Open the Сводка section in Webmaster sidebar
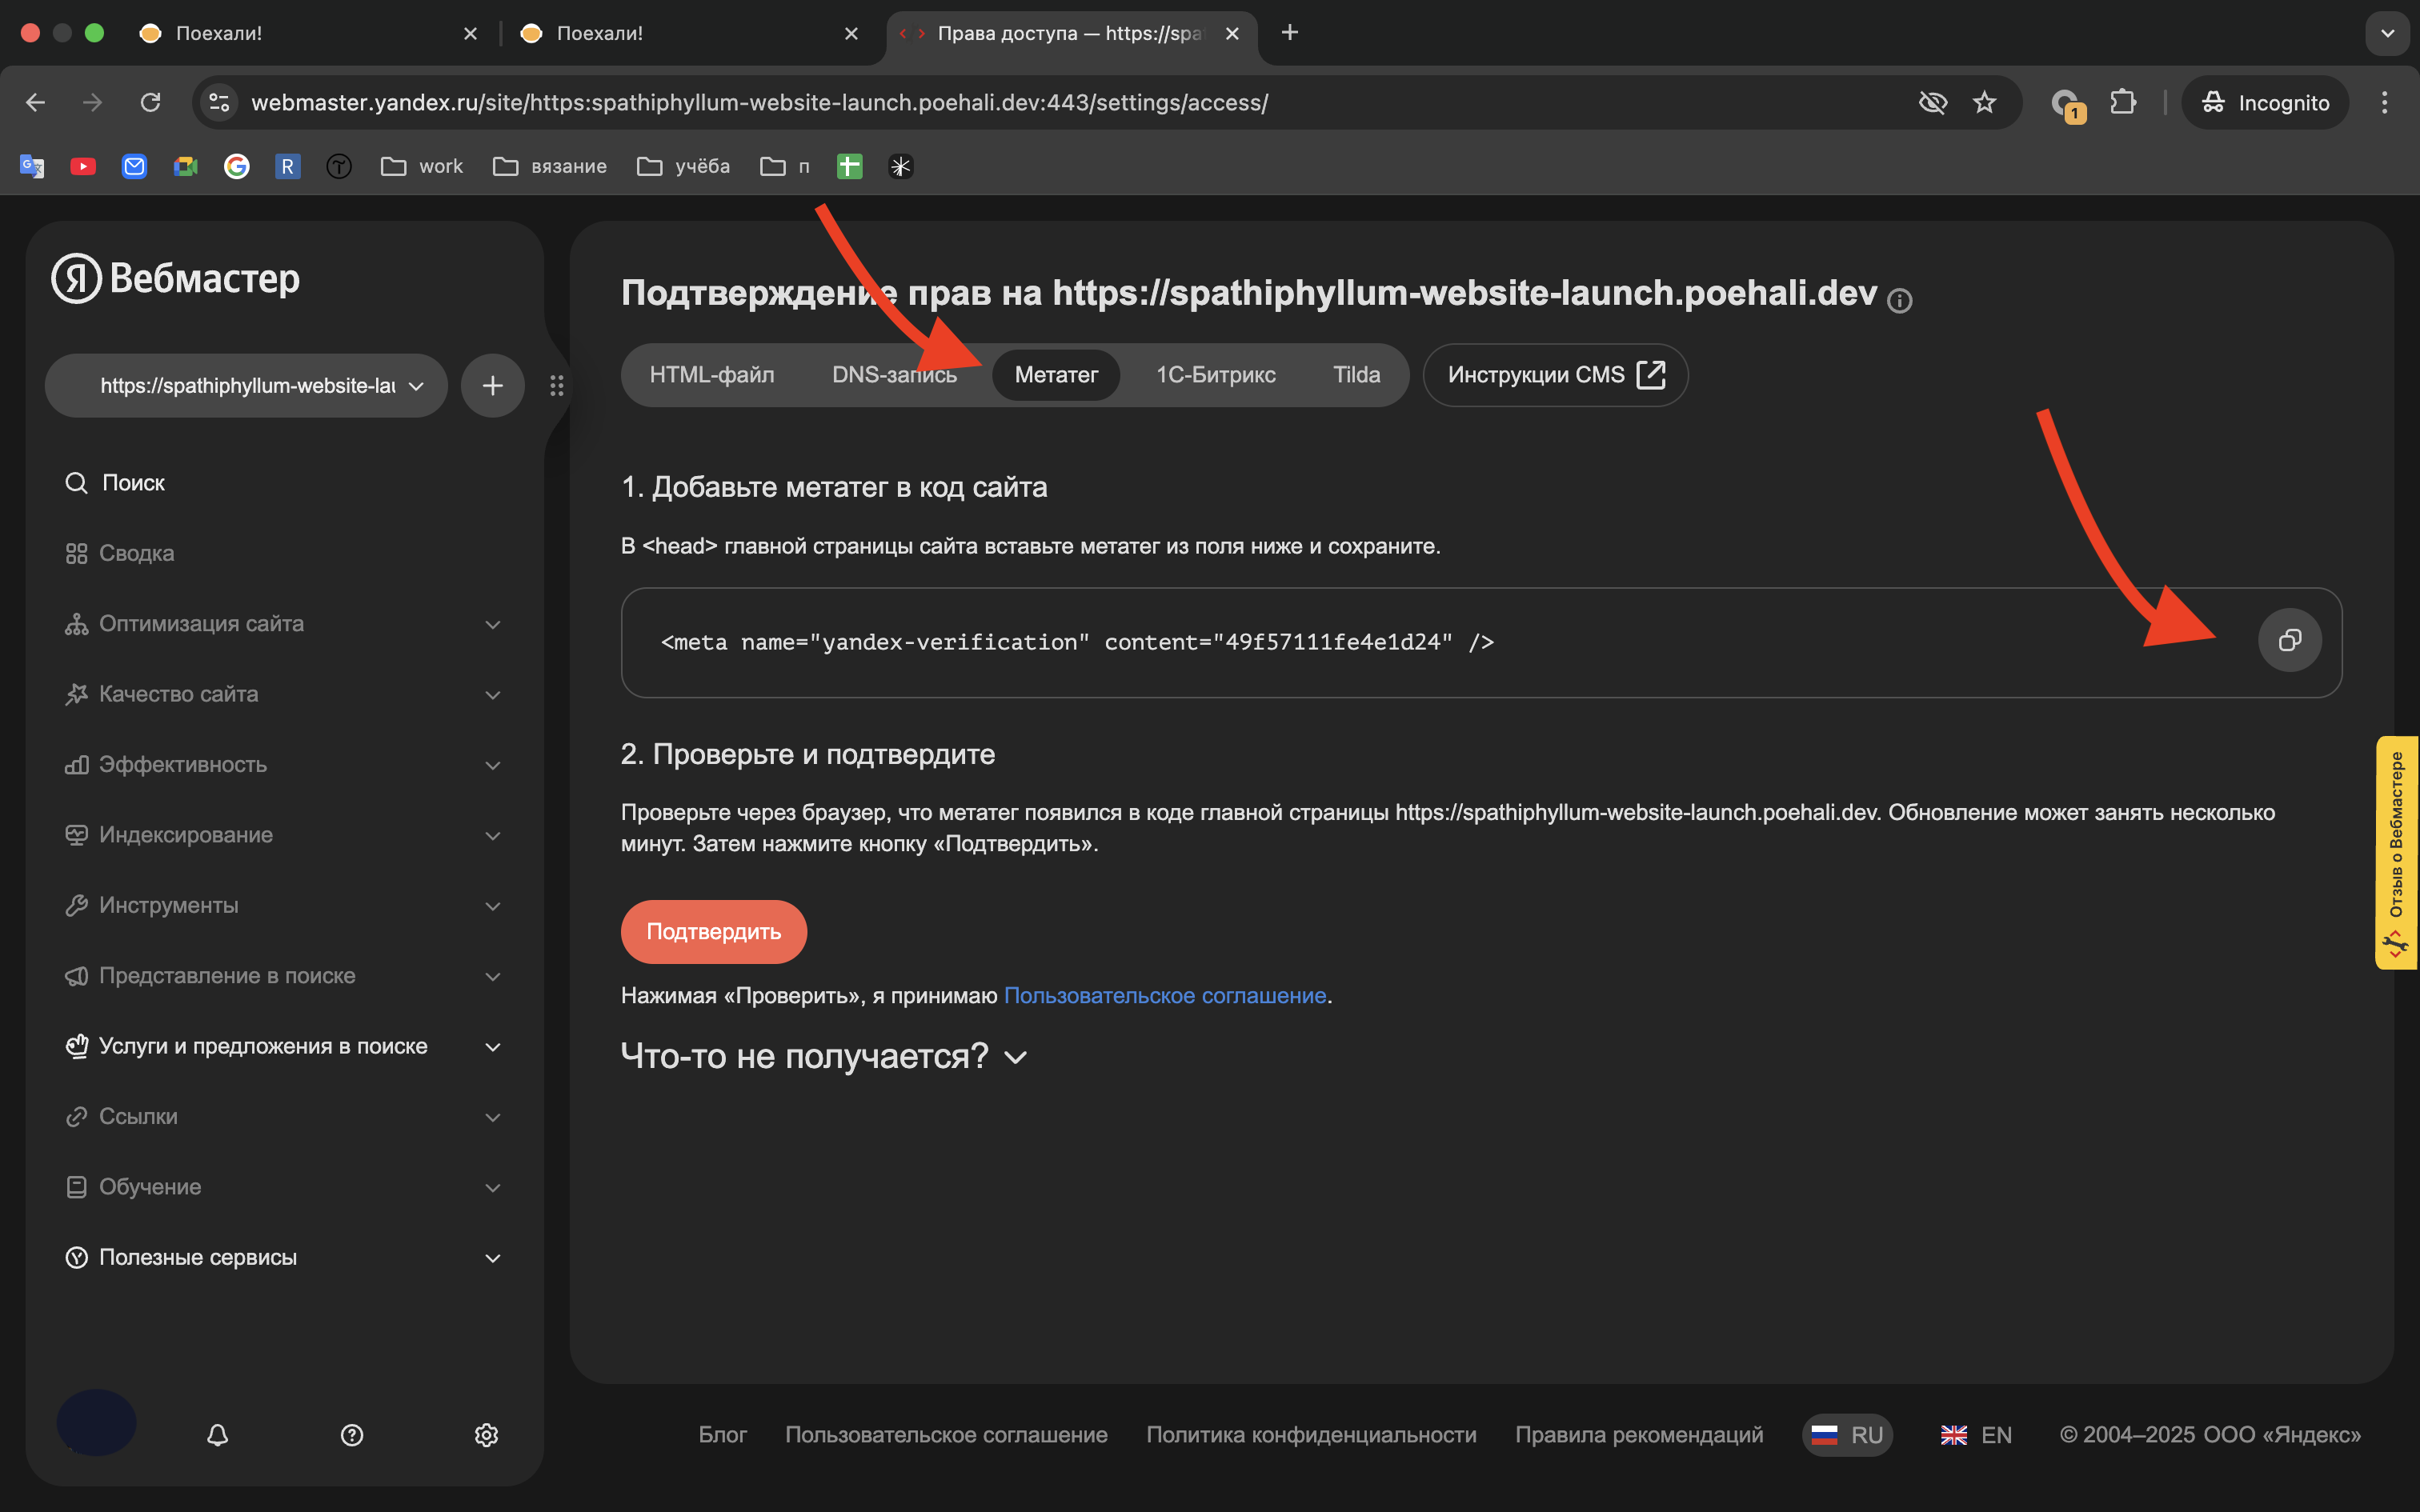This screenshot has height=1512, width=2420. tap(137, 552)
